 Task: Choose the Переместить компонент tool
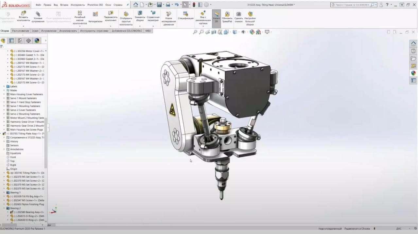[111, 15]
